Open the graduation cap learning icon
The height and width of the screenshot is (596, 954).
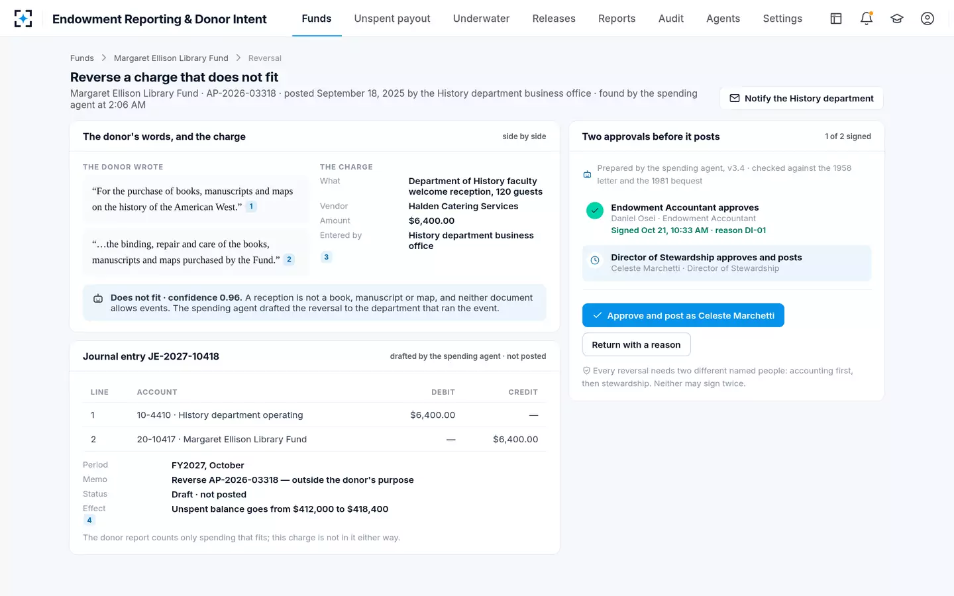click(897, 19)
